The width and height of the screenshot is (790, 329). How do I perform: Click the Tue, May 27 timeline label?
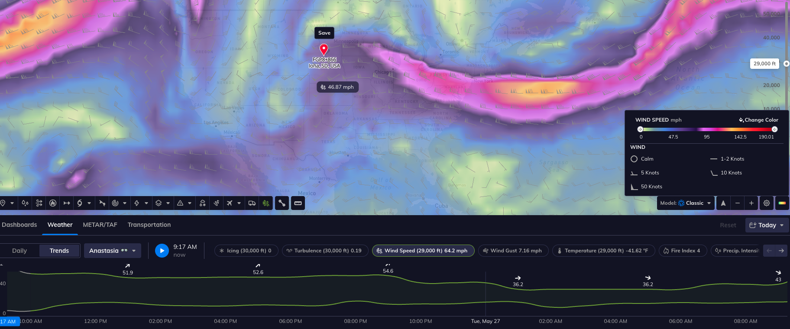click(x=486, y=321)
